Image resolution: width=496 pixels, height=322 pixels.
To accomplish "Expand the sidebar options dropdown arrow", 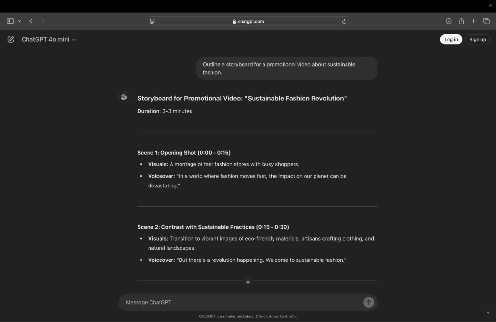I will (20, 21).
